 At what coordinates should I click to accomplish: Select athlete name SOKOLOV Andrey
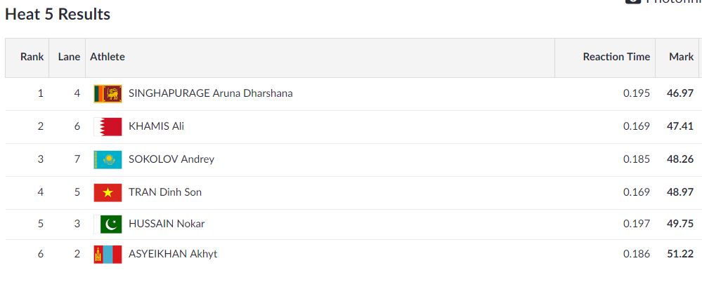171,159
